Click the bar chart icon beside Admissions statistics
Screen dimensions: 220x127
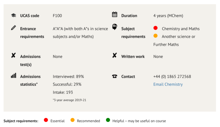(14, 76)
